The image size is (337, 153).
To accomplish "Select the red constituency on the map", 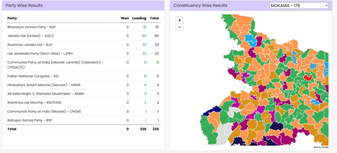I will 308,78.
